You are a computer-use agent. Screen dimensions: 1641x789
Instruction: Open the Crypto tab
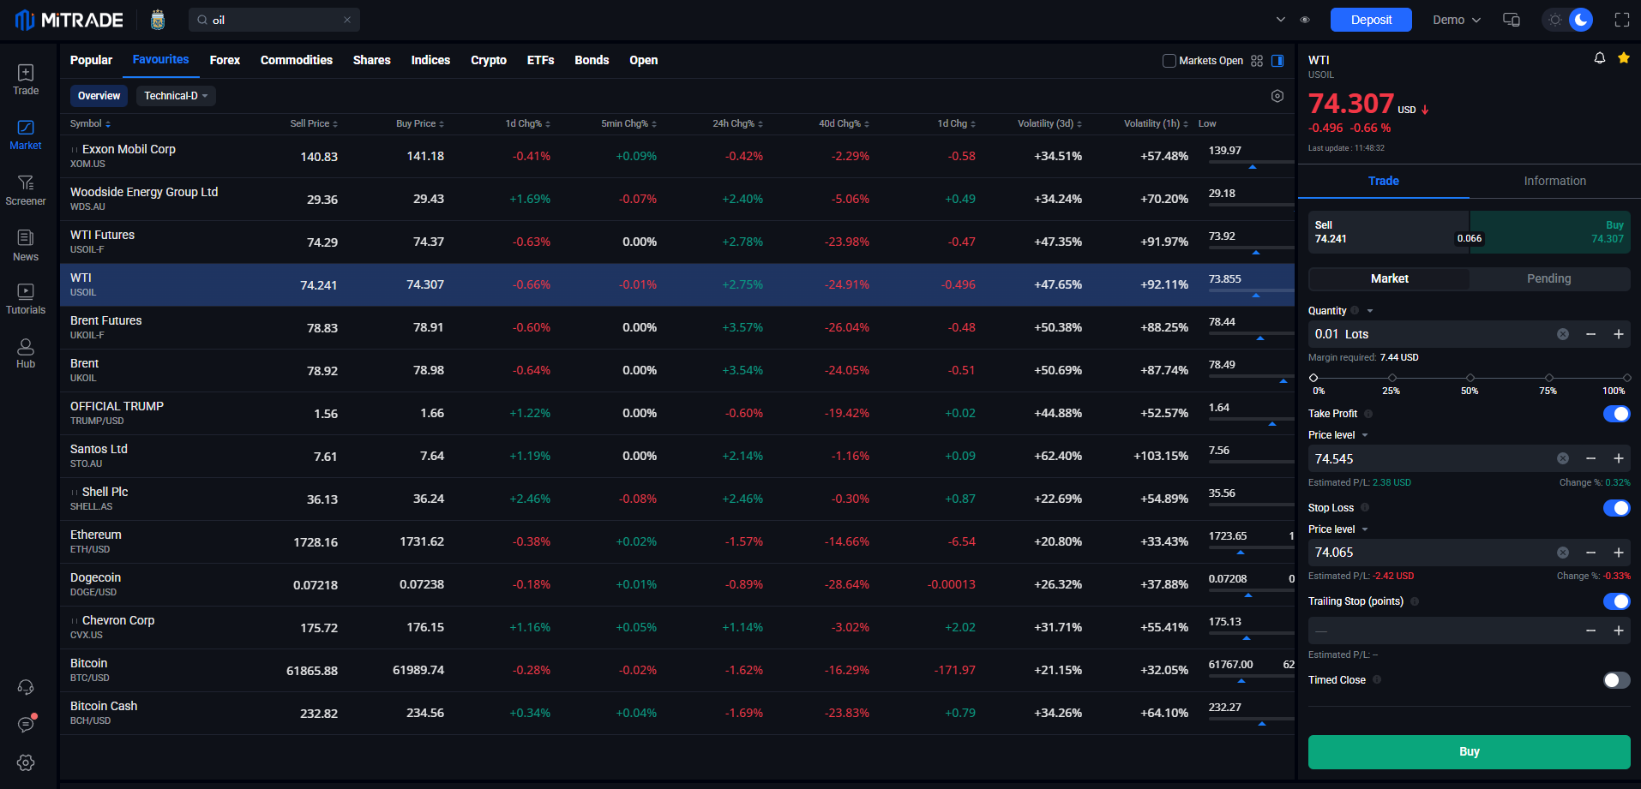click(489, 60)
